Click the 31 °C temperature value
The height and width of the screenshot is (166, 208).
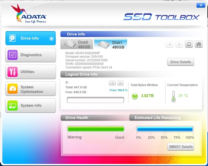[183, 96]
